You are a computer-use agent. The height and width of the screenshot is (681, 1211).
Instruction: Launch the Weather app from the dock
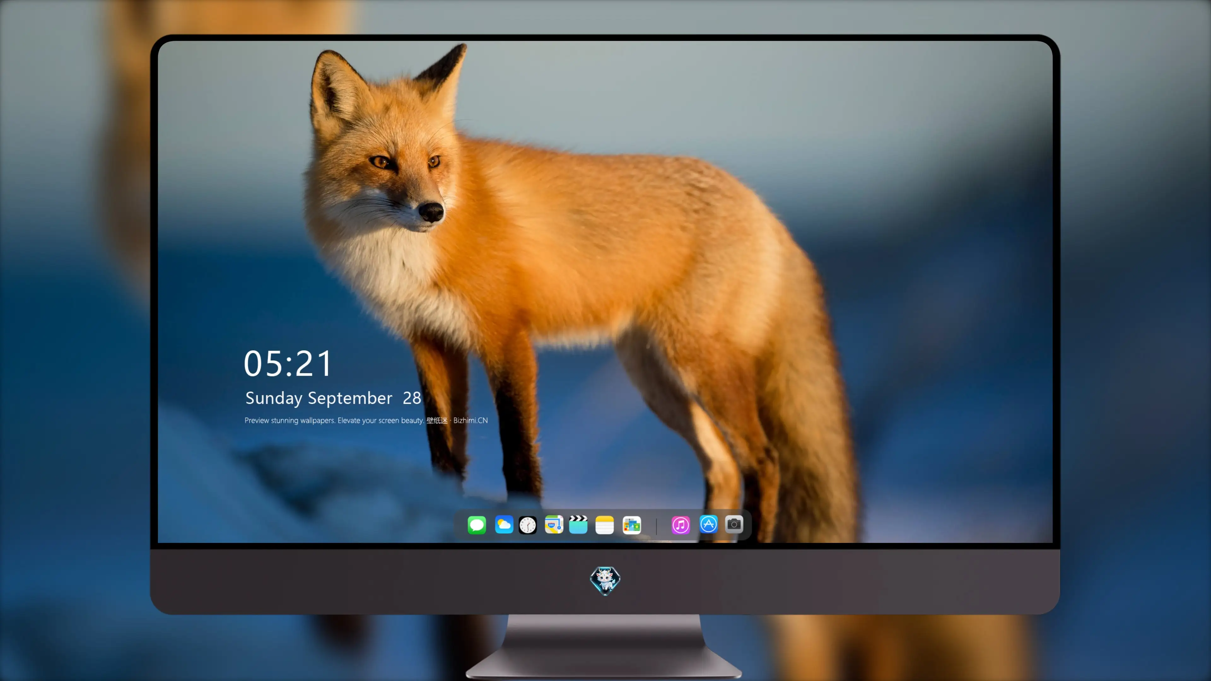pos(504,525)
